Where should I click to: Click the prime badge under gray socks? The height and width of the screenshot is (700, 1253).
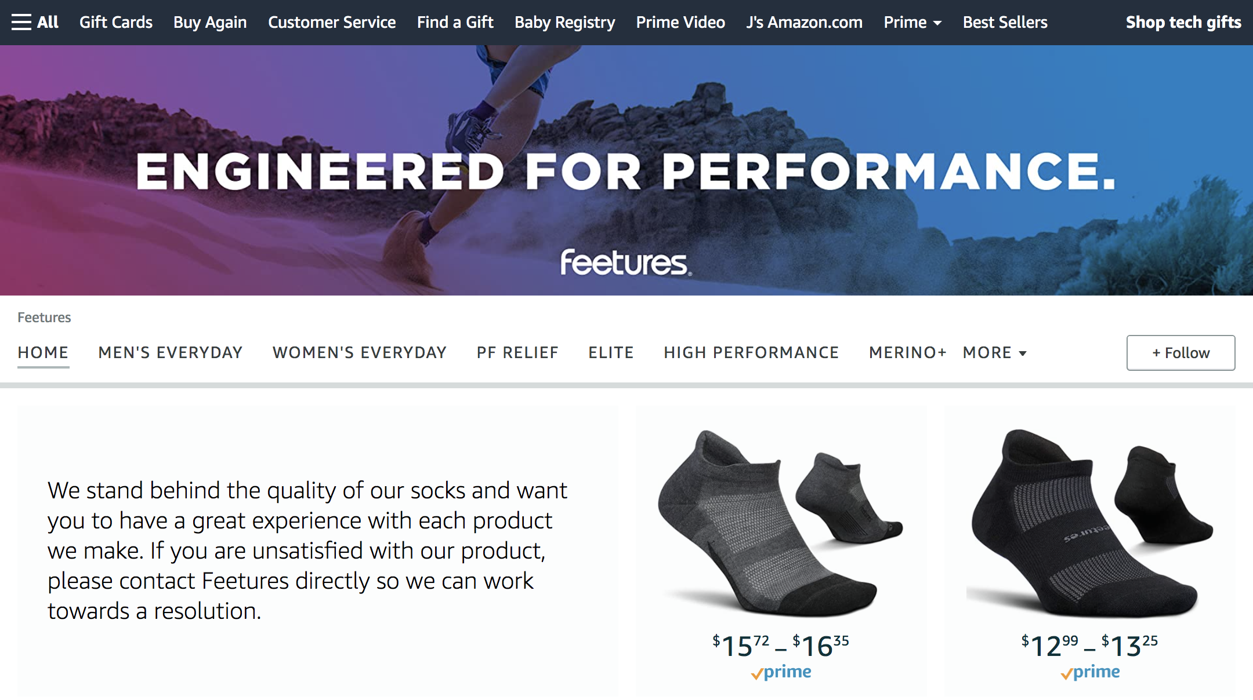[x=781, y=672]
